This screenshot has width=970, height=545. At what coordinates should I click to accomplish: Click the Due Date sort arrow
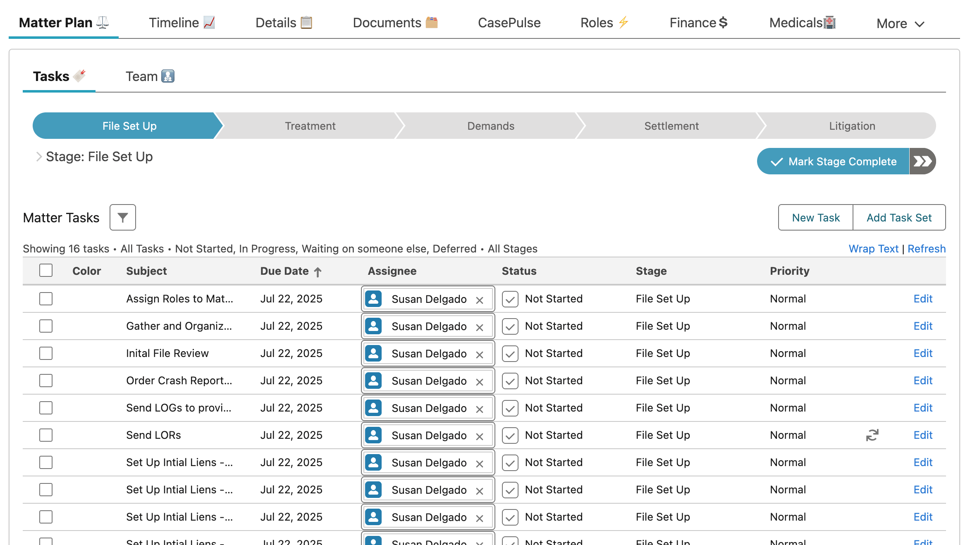pos(318,271)
